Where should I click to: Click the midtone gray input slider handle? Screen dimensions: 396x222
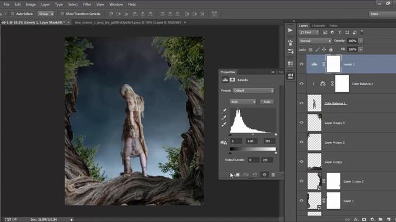point(253,135)
